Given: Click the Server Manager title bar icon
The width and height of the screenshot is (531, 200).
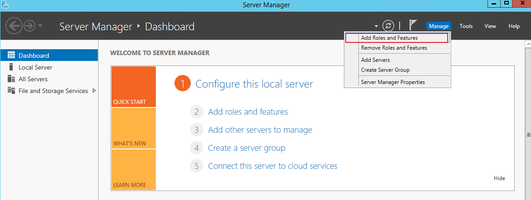Looking at the screenshot, I should [x=5, y=5].
